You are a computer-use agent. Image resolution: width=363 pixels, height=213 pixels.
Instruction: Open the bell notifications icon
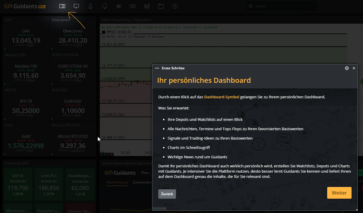coord(105,6)
